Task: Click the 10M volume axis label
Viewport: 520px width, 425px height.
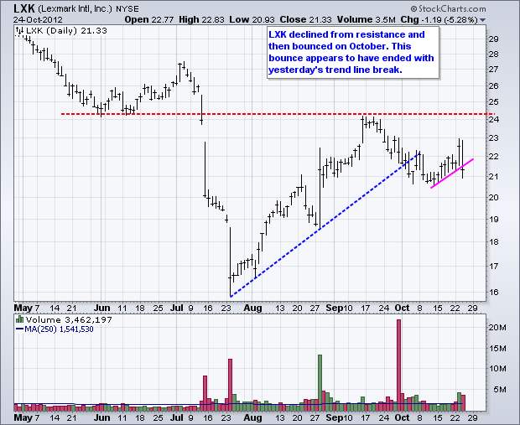Action: (497, 369)
